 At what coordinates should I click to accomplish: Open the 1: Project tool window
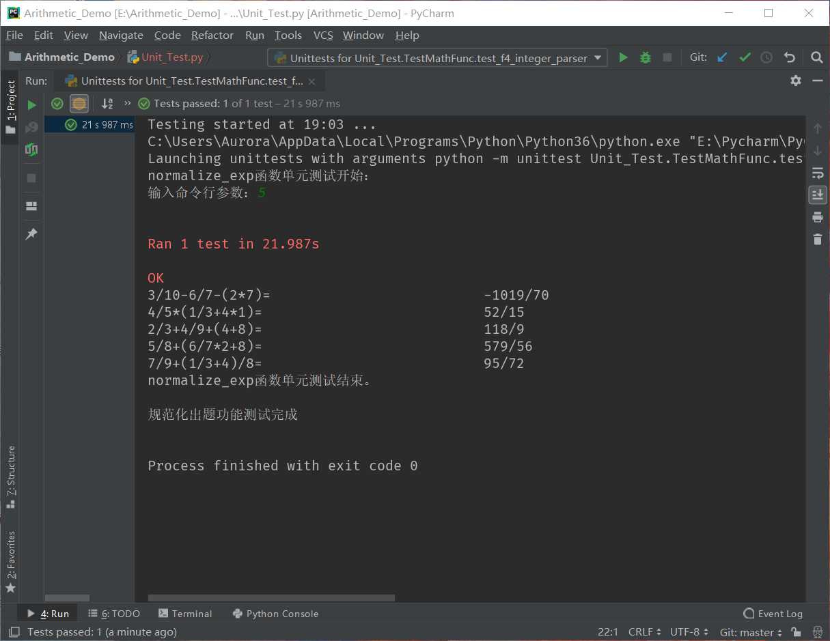point(11,107)
